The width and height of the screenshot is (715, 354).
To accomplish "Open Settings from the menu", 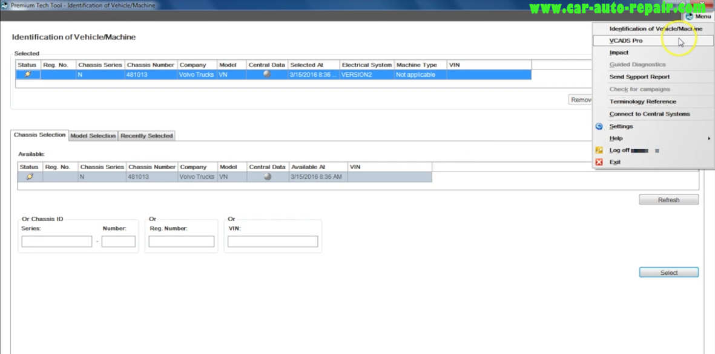I will pyautogui.click(x=653, y=126).
